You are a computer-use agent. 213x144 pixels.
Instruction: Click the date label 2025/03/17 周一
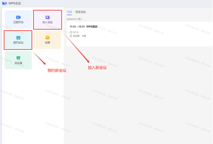click(x=75, y=19)
